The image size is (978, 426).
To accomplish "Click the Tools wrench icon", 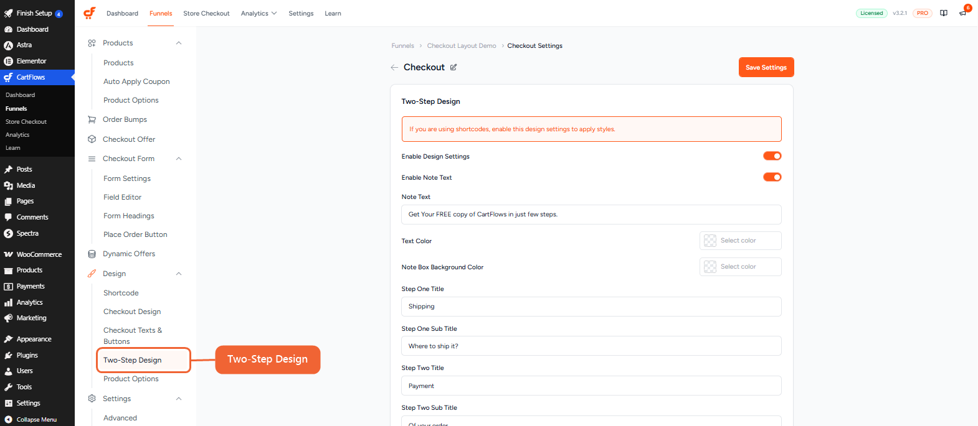I will pyautogui.click(x=8, y=387).
